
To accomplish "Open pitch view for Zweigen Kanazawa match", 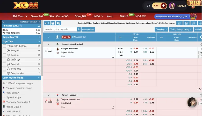I will (113, 57).
